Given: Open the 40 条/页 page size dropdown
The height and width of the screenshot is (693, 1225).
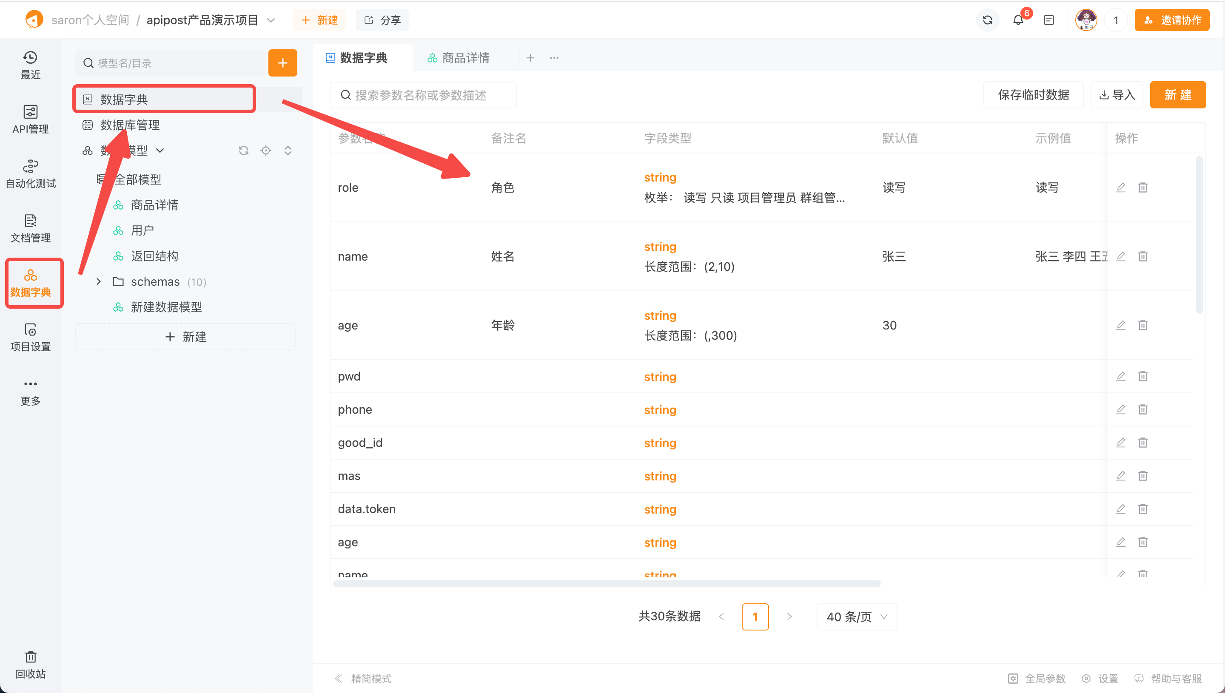Looking at the screenshot, I should pyautogui.click(x=857, y=617).
